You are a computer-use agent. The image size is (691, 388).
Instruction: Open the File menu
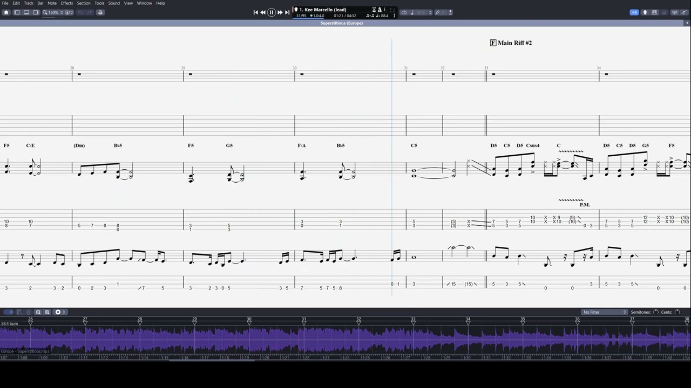click(5, 3)
